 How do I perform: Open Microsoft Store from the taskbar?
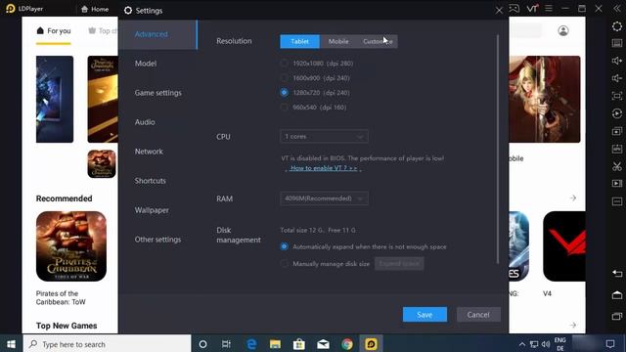tap(299, 344)
